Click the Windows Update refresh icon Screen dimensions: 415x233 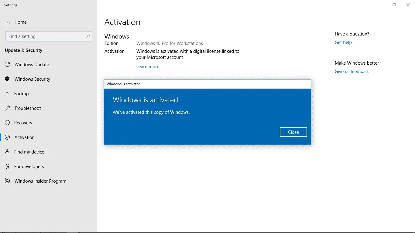click(8, 65)
